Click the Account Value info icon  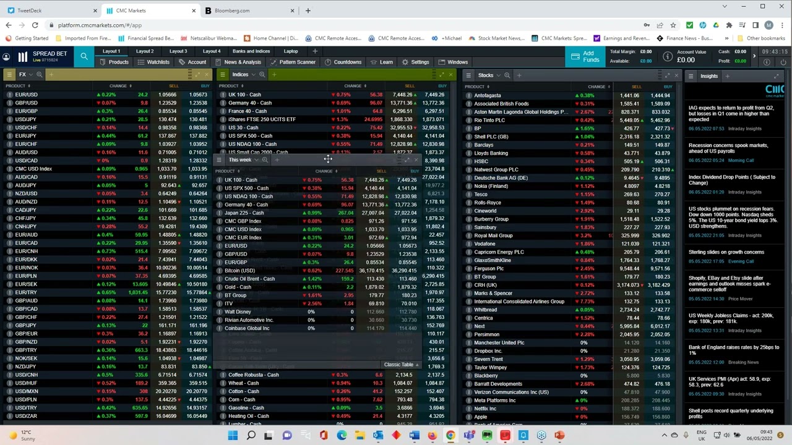pos(668,57)
